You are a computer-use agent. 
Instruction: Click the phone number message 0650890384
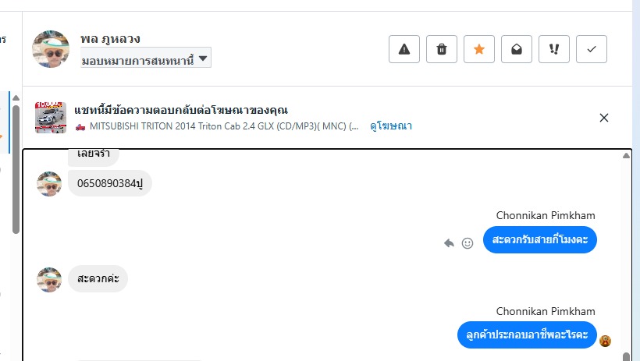coord(110,183)
